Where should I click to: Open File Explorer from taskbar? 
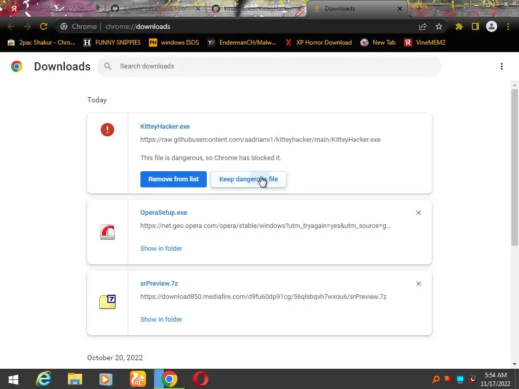point(75,379)
